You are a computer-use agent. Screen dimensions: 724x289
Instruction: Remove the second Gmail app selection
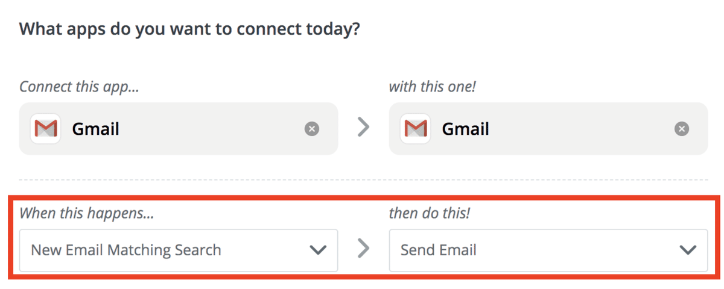682,129
